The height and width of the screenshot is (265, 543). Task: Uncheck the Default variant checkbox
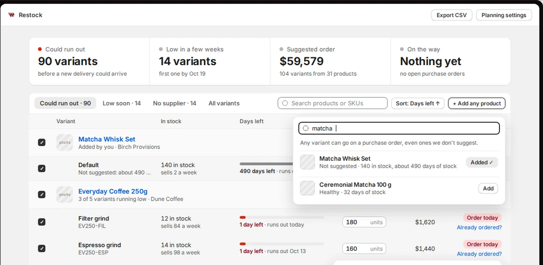[x=42, y=168]
